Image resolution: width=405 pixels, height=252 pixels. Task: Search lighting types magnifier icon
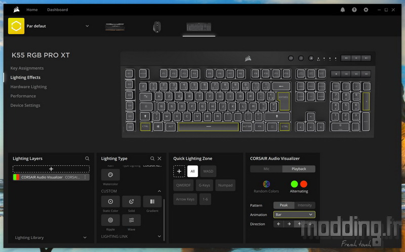point(152,158)
